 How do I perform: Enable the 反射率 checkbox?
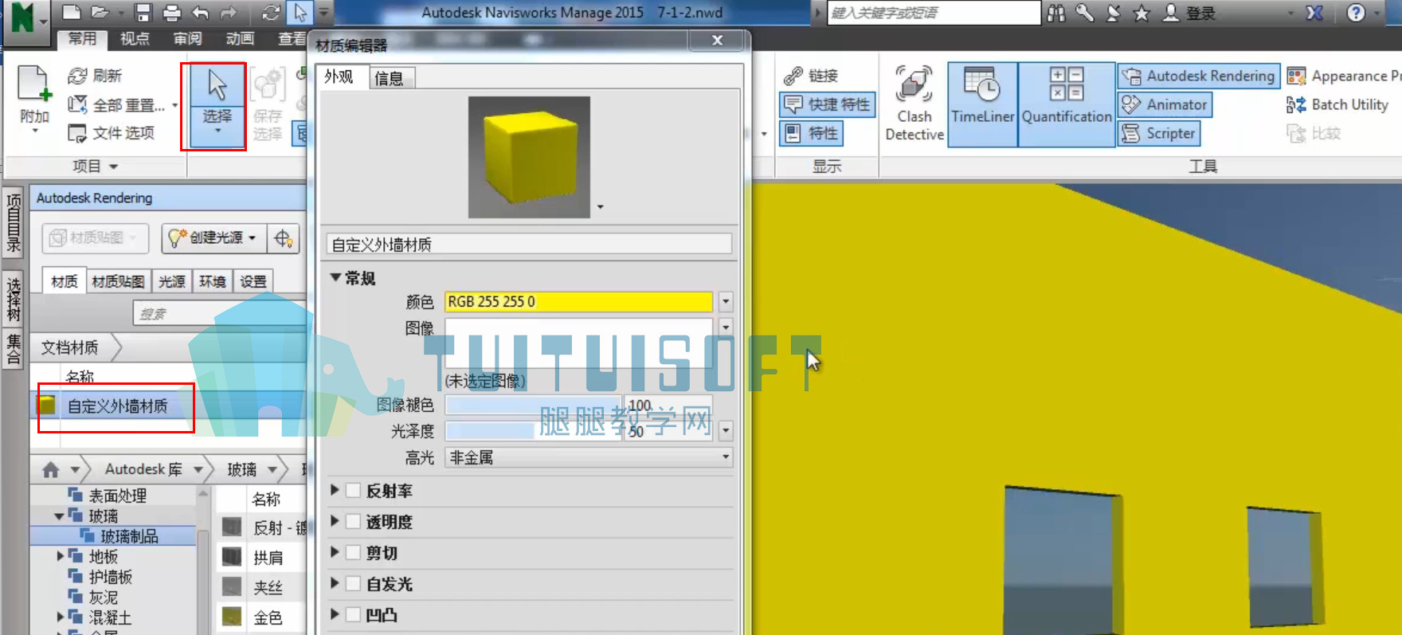[354, 491]
